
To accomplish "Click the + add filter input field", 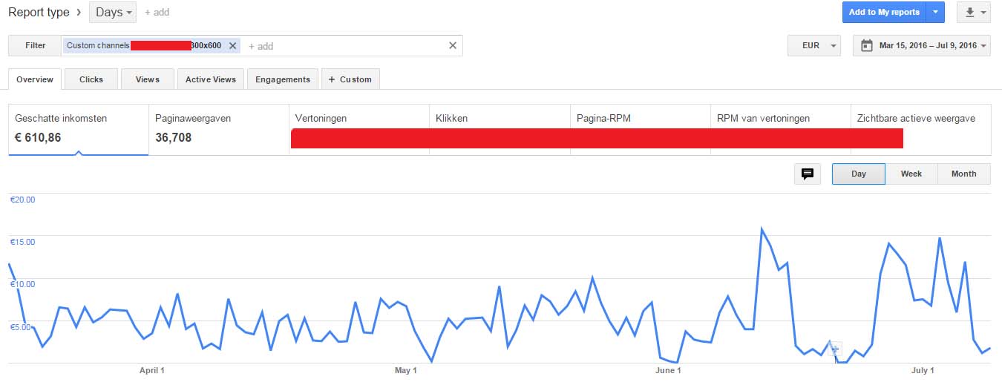I will click(345, 46).
